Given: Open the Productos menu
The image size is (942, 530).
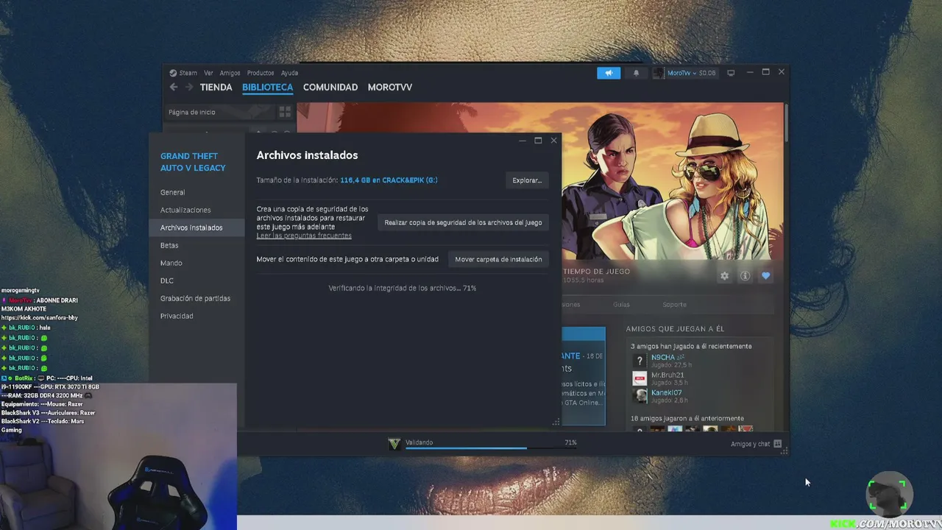Looking at the screenshot, I should pos(261,73).
